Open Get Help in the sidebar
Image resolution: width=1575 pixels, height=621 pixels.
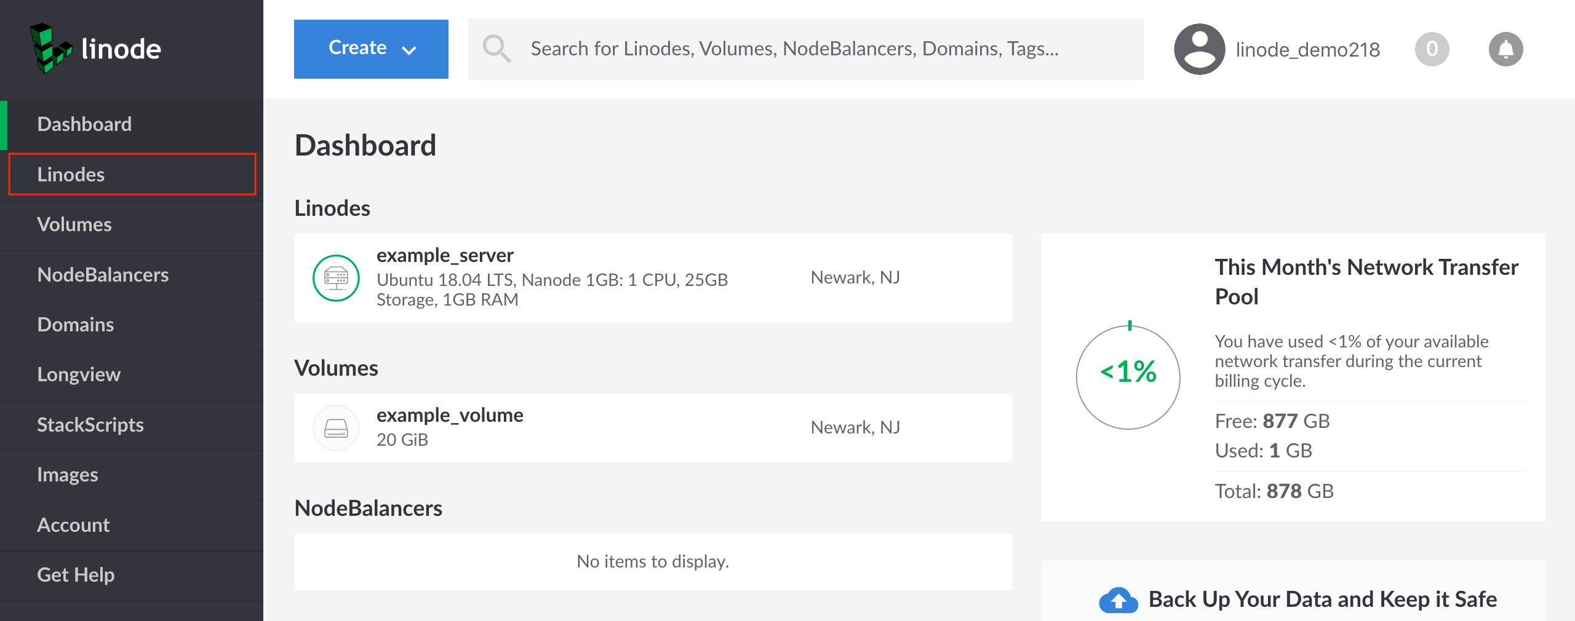pyautogui.click(x=76, y=575)
